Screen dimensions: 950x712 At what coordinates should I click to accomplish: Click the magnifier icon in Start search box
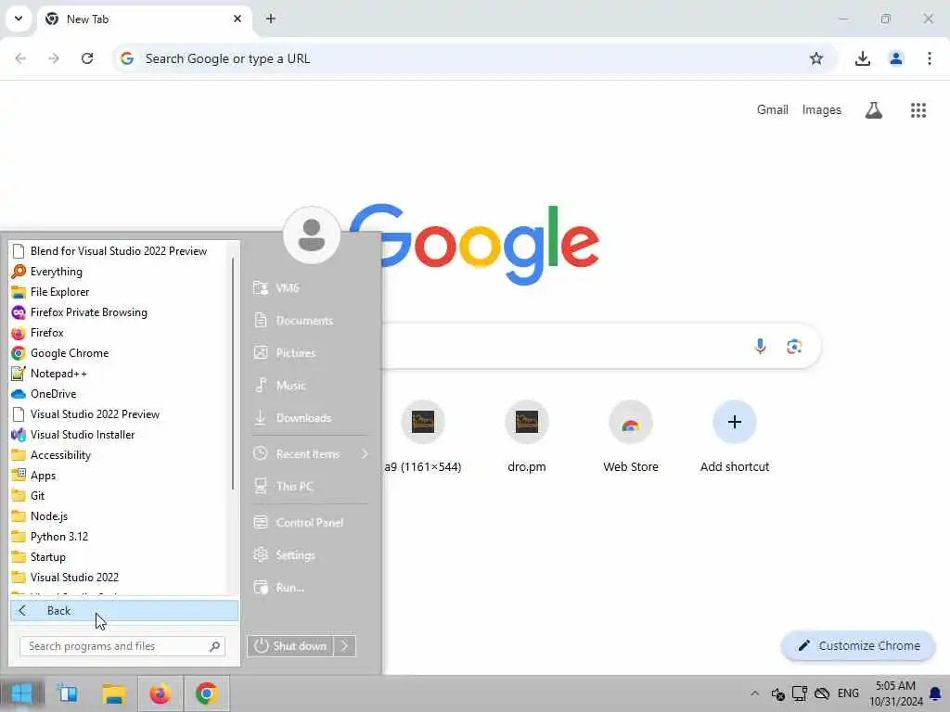(x=214, y=646)
